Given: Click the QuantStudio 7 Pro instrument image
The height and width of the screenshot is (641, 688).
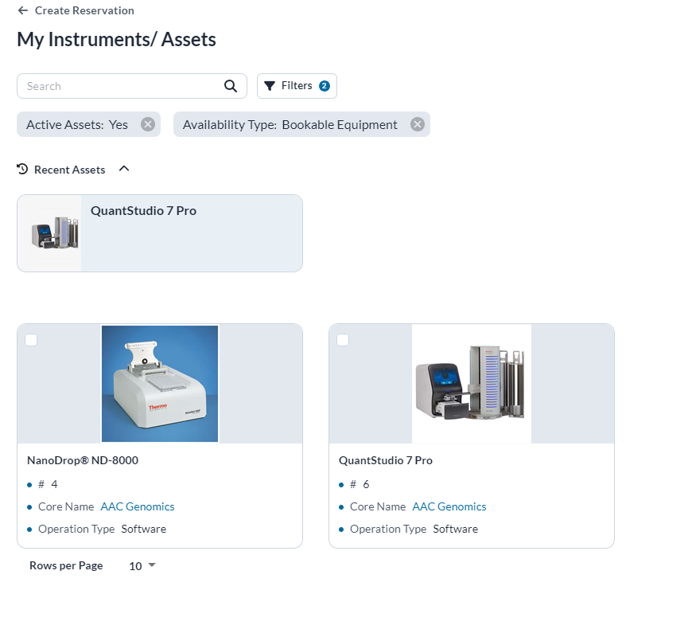Looking at the screenshot, I should point(471,384).
